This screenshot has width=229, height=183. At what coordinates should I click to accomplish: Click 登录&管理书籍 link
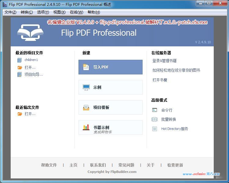(x=165, y=61)
